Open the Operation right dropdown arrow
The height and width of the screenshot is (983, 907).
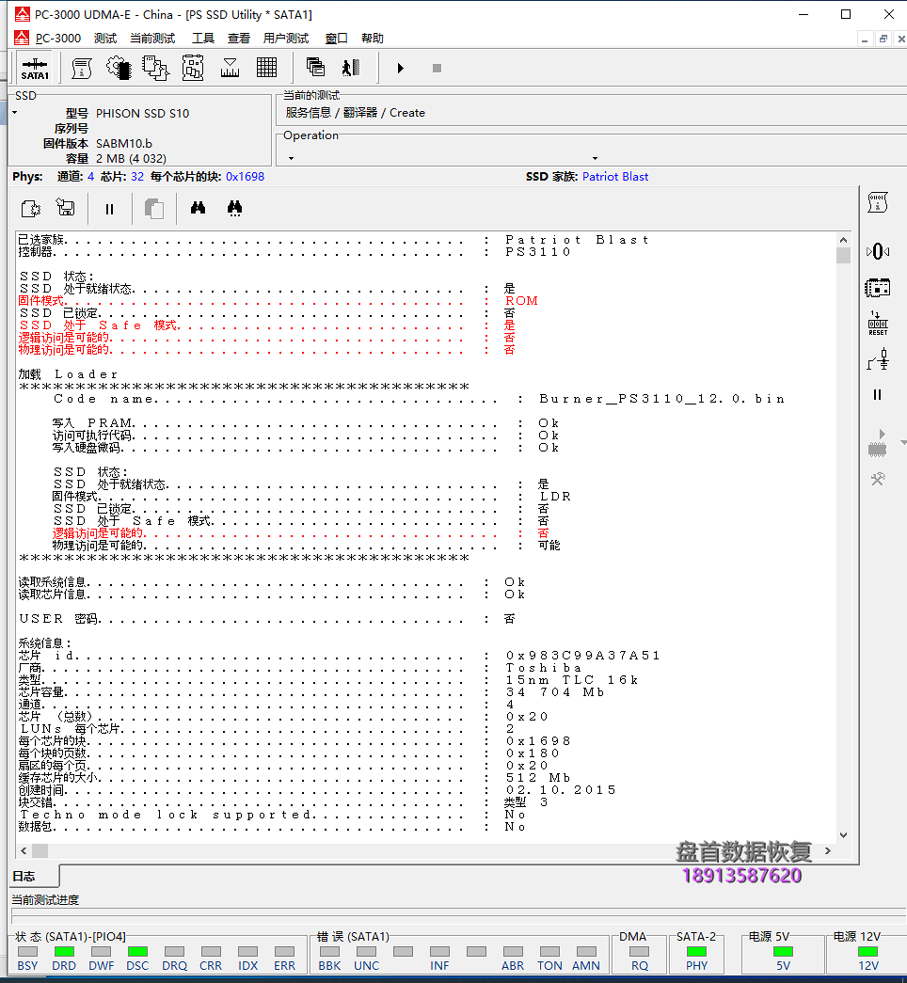tap(595, 159)
